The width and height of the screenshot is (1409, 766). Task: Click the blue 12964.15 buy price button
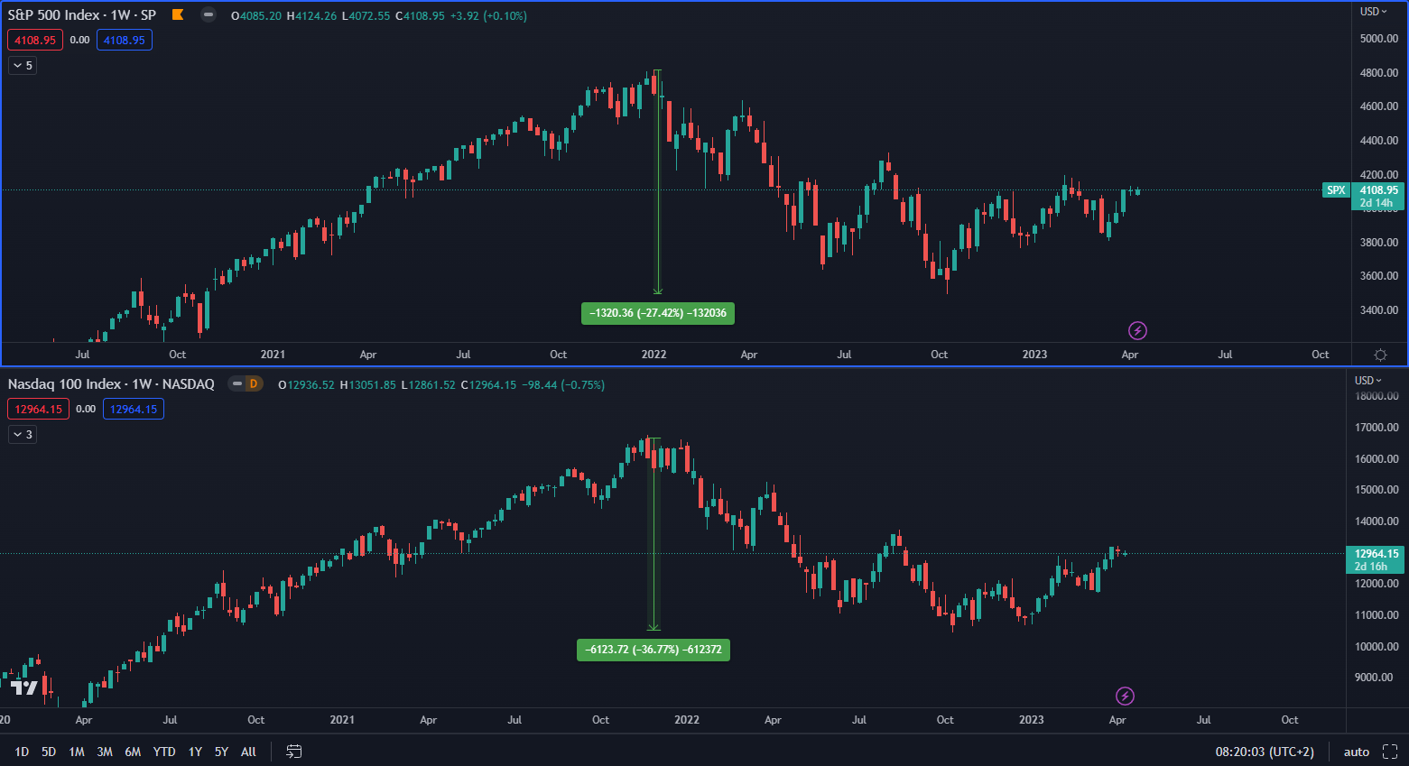point(134,409)
